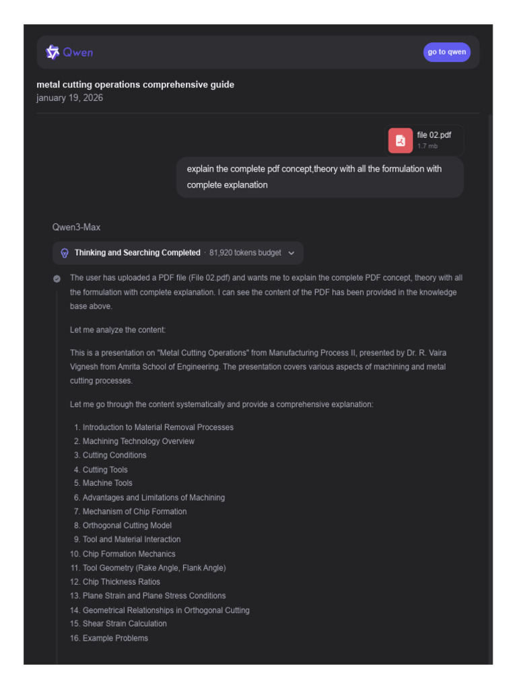Click the gray checkmark status icon

tap(57, 279)
